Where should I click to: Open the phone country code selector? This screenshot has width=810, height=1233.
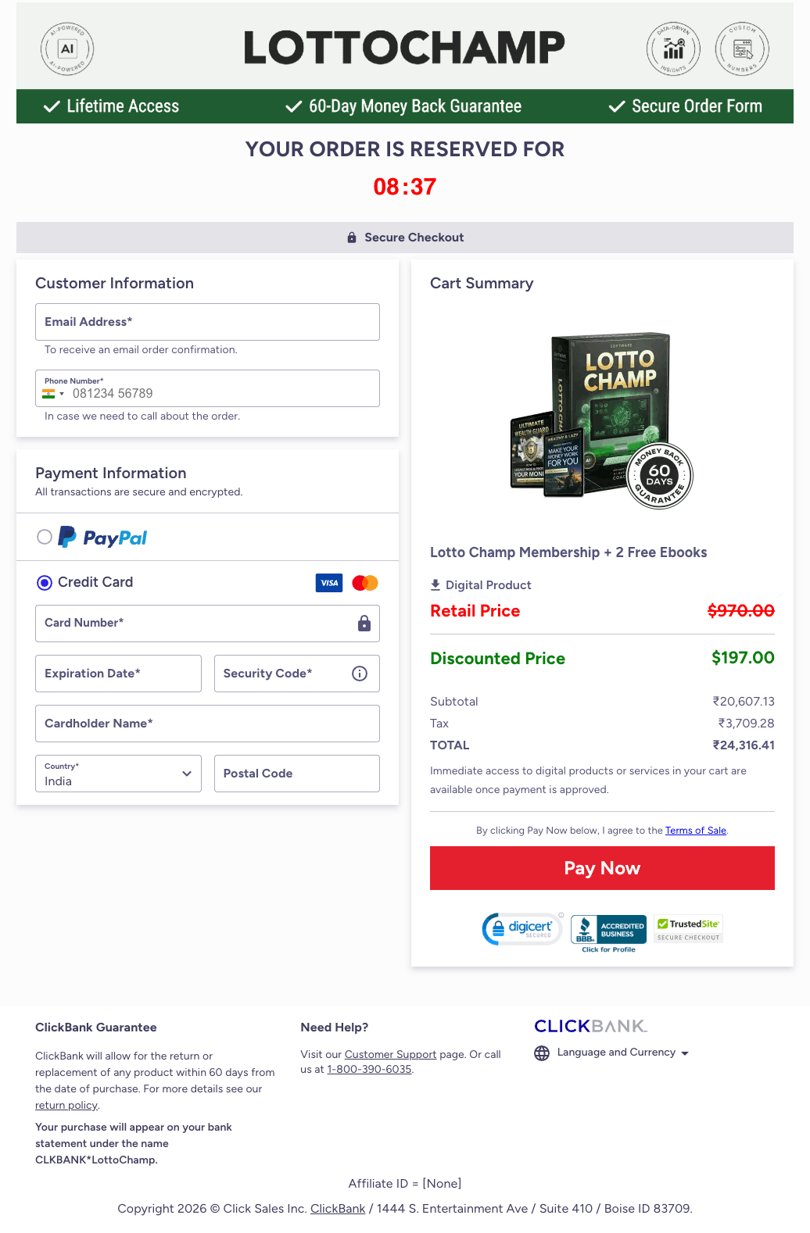click(x=53, y=393)
